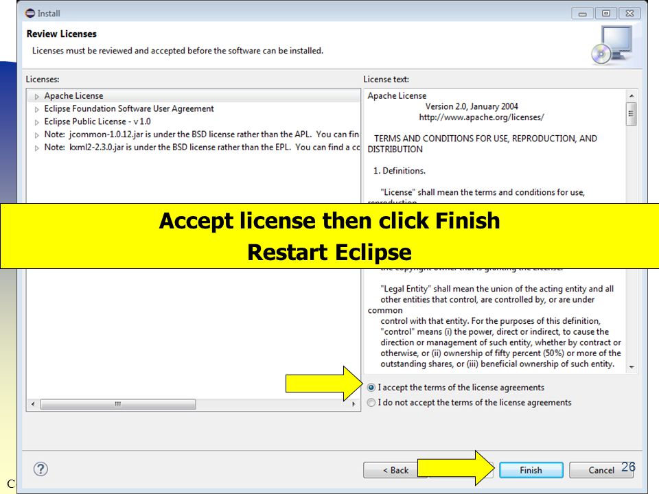
Task: Expand the jcommon-1.0.12.jar note entry
Action: pos(37,135)
